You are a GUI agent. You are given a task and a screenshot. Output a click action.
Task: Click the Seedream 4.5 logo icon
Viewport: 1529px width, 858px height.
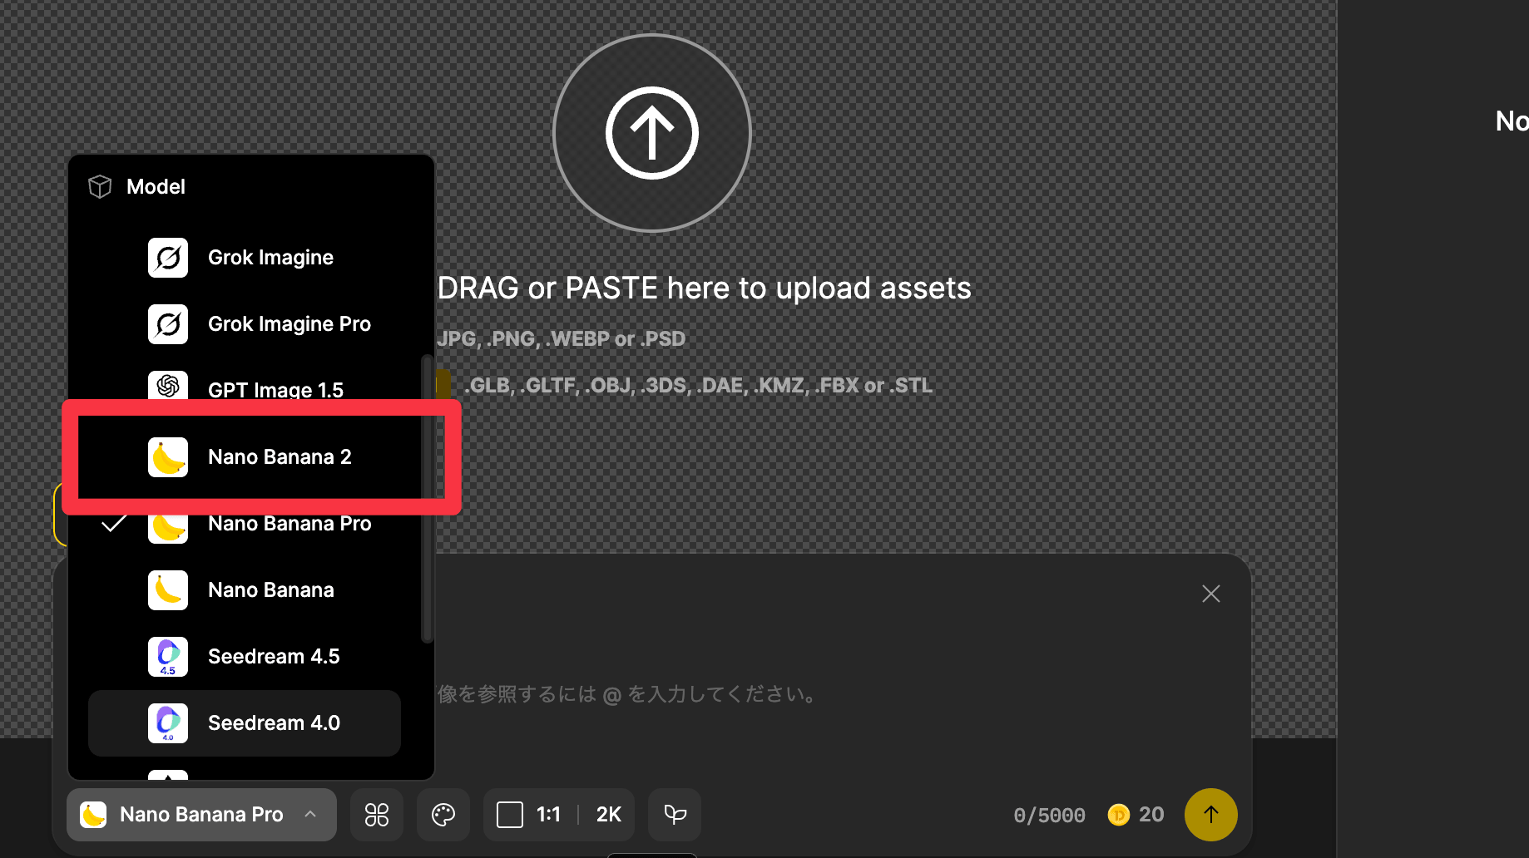(x=168, y=657)
